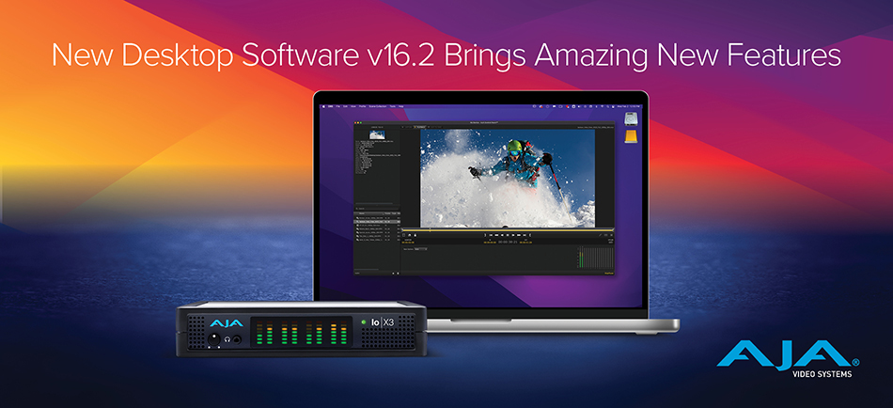Open the Apple menu on the laptop screen
The image size is (893, 408).
click(x=323, y=106)
